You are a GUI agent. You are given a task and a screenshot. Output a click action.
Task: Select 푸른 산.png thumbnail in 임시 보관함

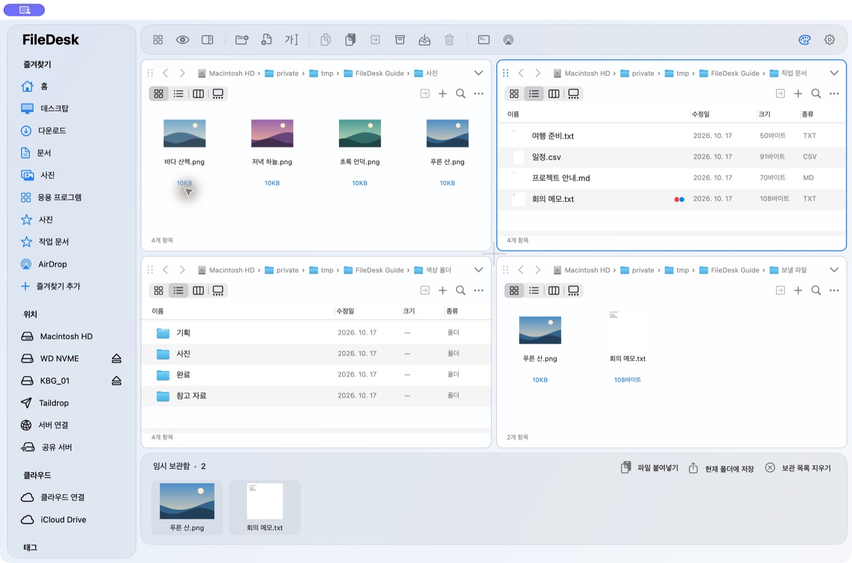point(187,501)
